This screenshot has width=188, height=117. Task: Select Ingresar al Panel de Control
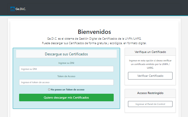150,104
